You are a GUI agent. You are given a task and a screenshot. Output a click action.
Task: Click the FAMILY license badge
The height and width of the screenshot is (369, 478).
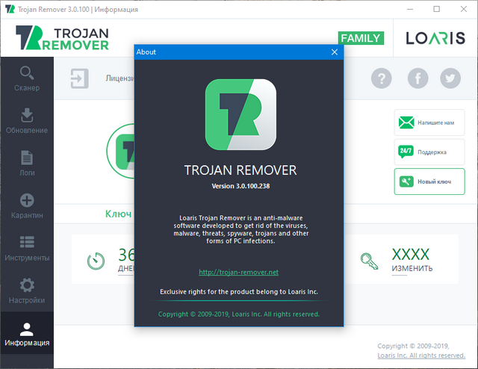pos(361,38)
